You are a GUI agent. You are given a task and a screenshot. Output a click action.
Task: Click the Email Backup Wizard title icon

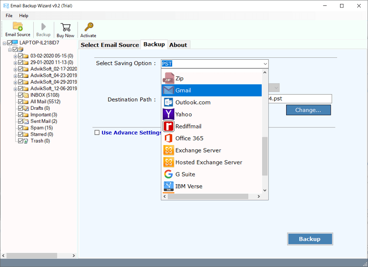coord(6,6)
